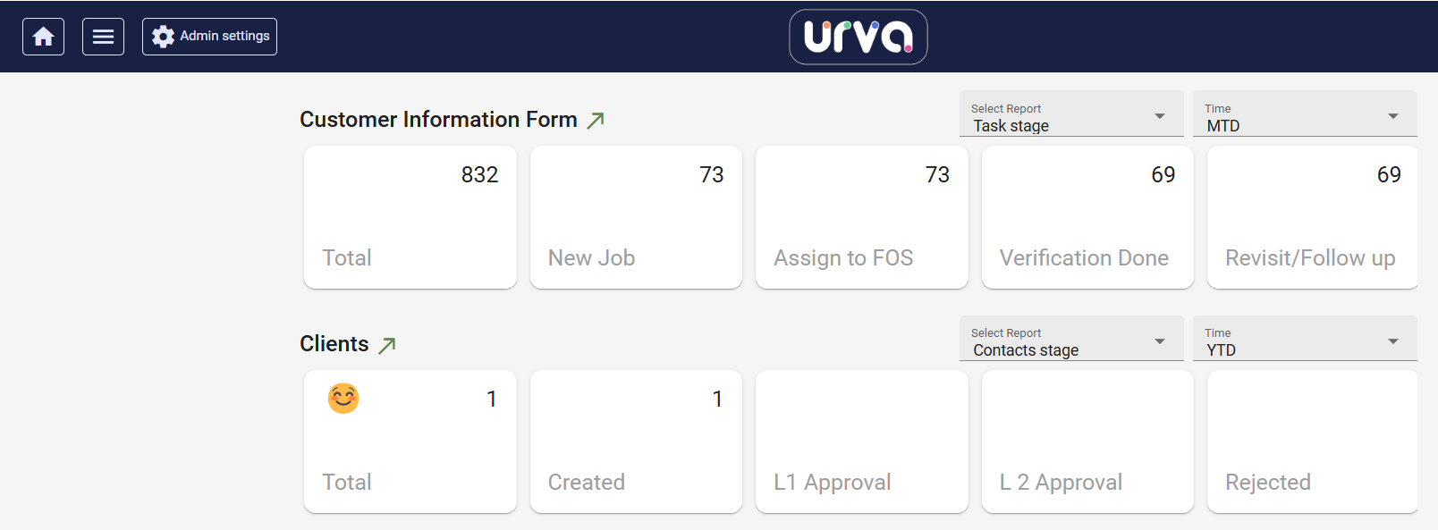This screenshot has height=530, width=1438.
Task: Open the New Job card
Action: click(636, 217)
